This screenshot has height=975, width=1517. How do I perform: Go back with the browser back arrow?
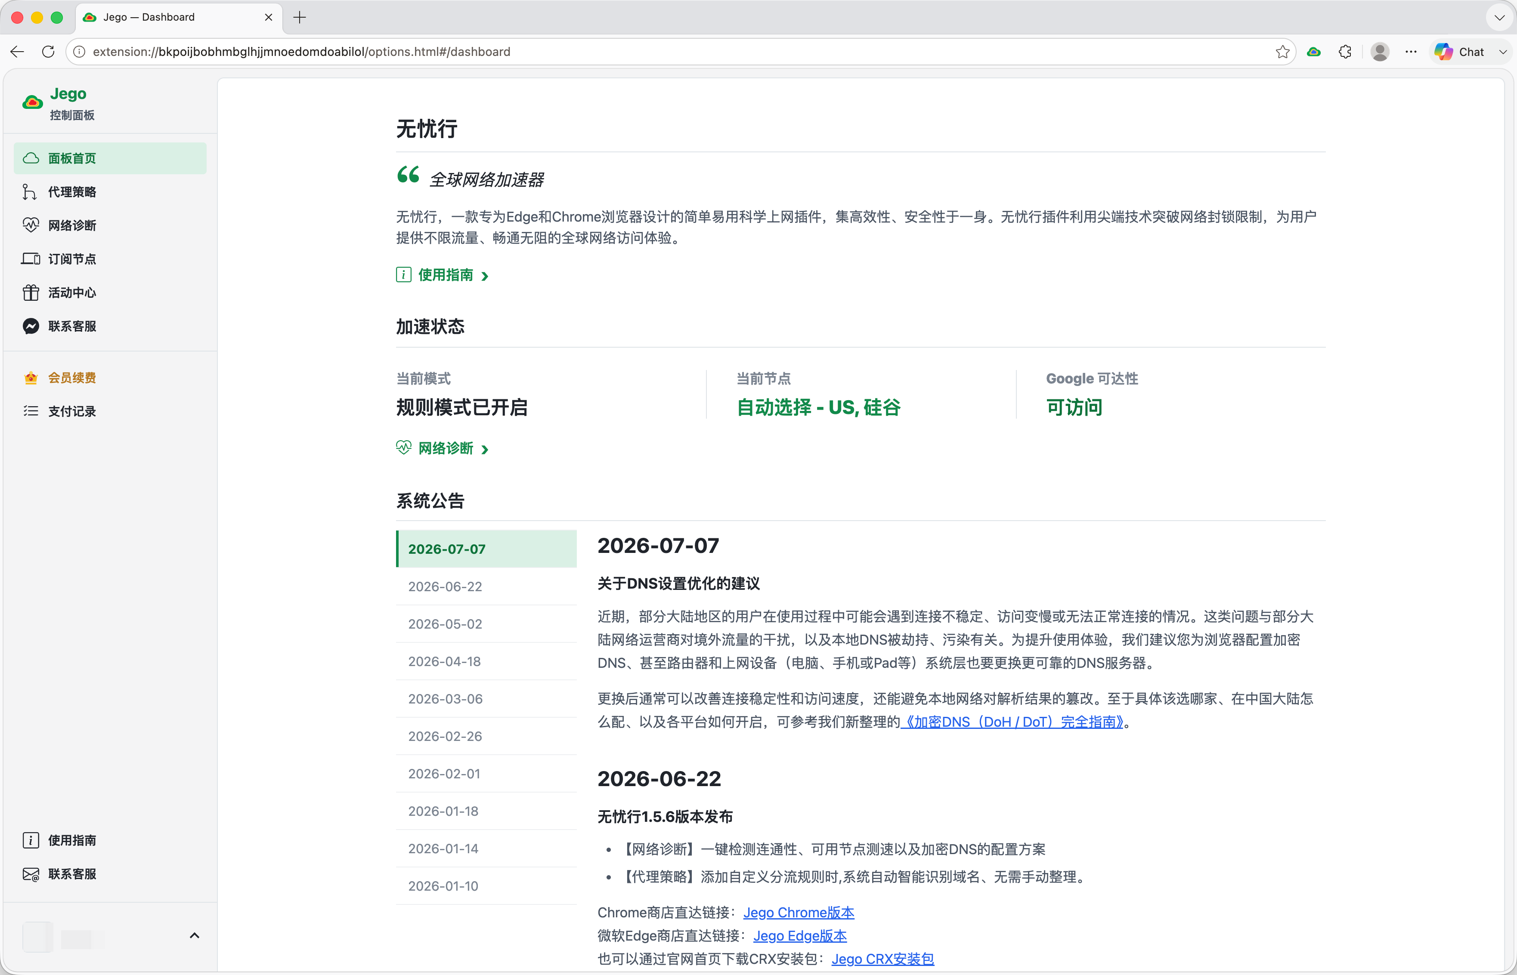point(17,52)
